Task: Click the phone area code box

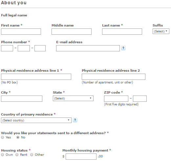Action: [7, 48]
